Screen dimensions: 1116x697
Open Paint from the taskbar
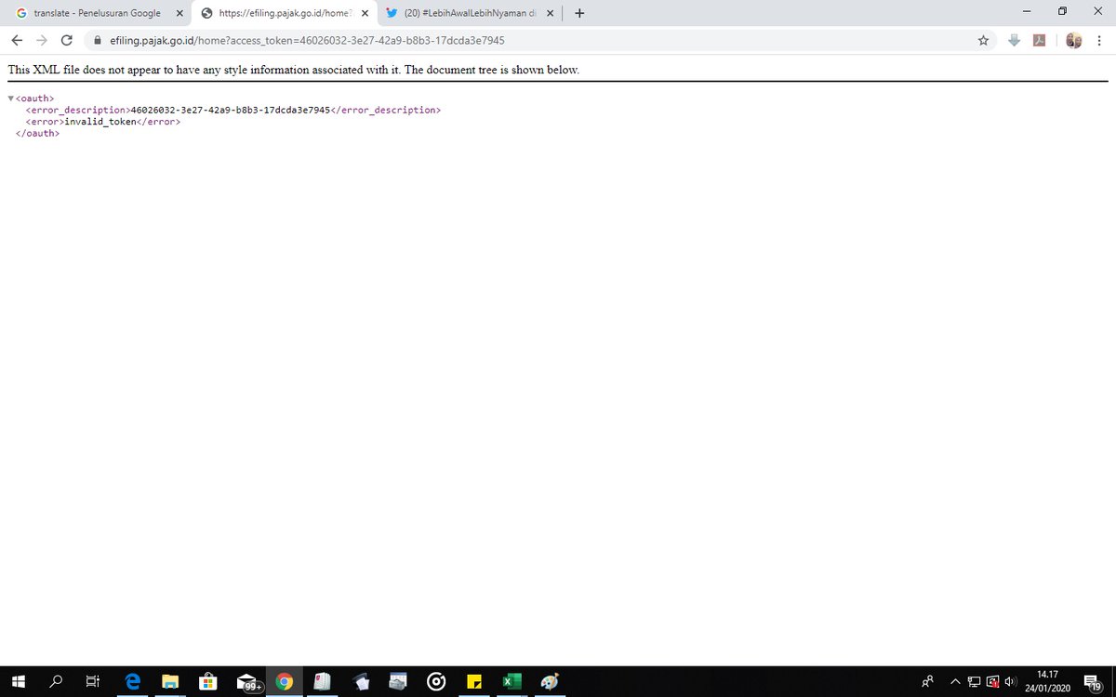pos(550,681)
